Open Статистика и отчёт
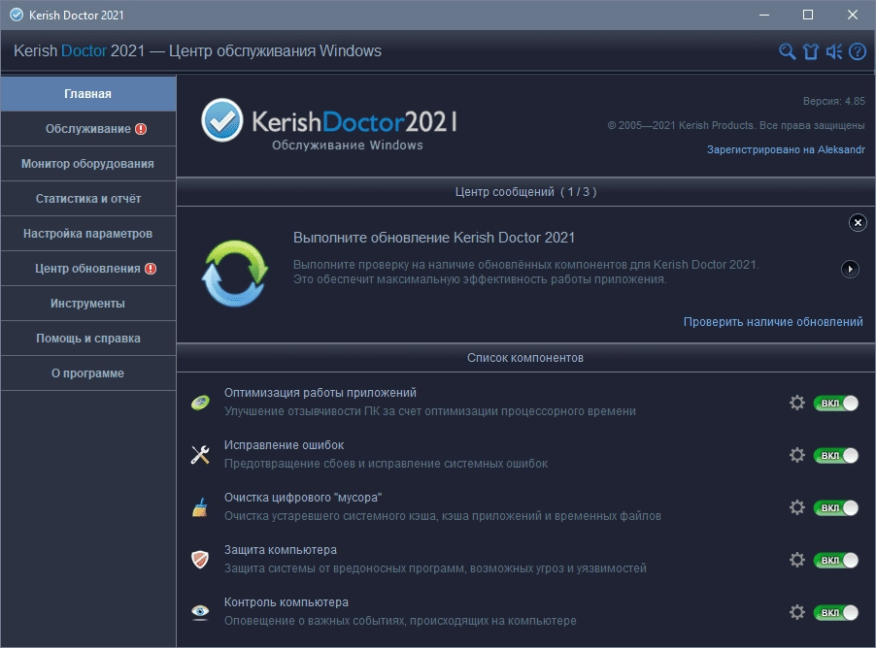876x648 pixels. tap(88, 199)
